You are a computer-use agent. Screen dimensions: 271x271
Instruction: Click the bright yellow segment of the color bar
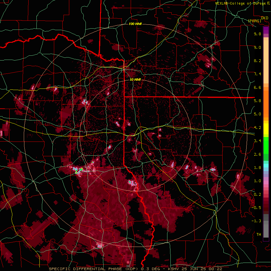(x=266, y=129)
